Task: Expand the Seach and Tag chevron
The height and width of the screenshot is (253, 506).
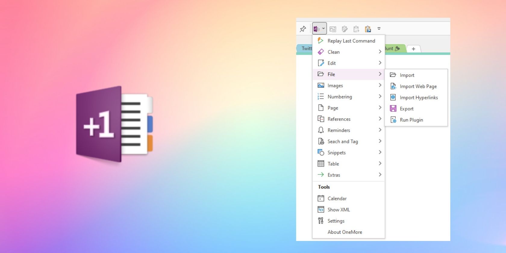Action: pos(380,141)
